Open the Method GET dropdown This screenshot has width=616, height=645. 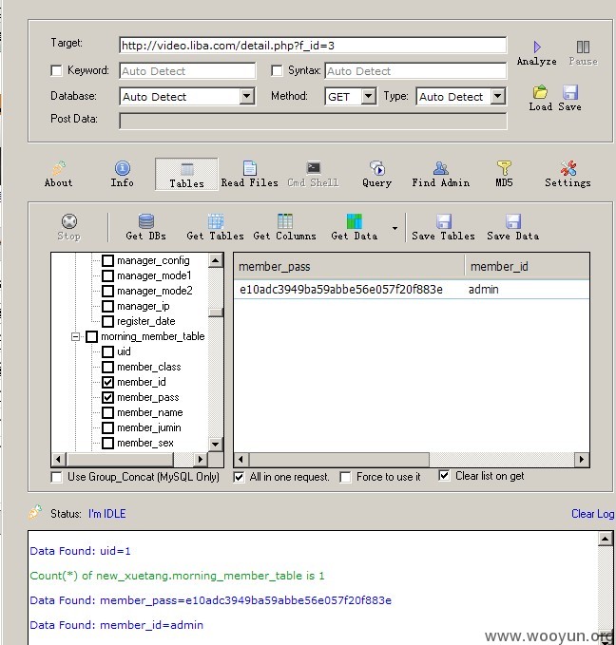point(368,96)
